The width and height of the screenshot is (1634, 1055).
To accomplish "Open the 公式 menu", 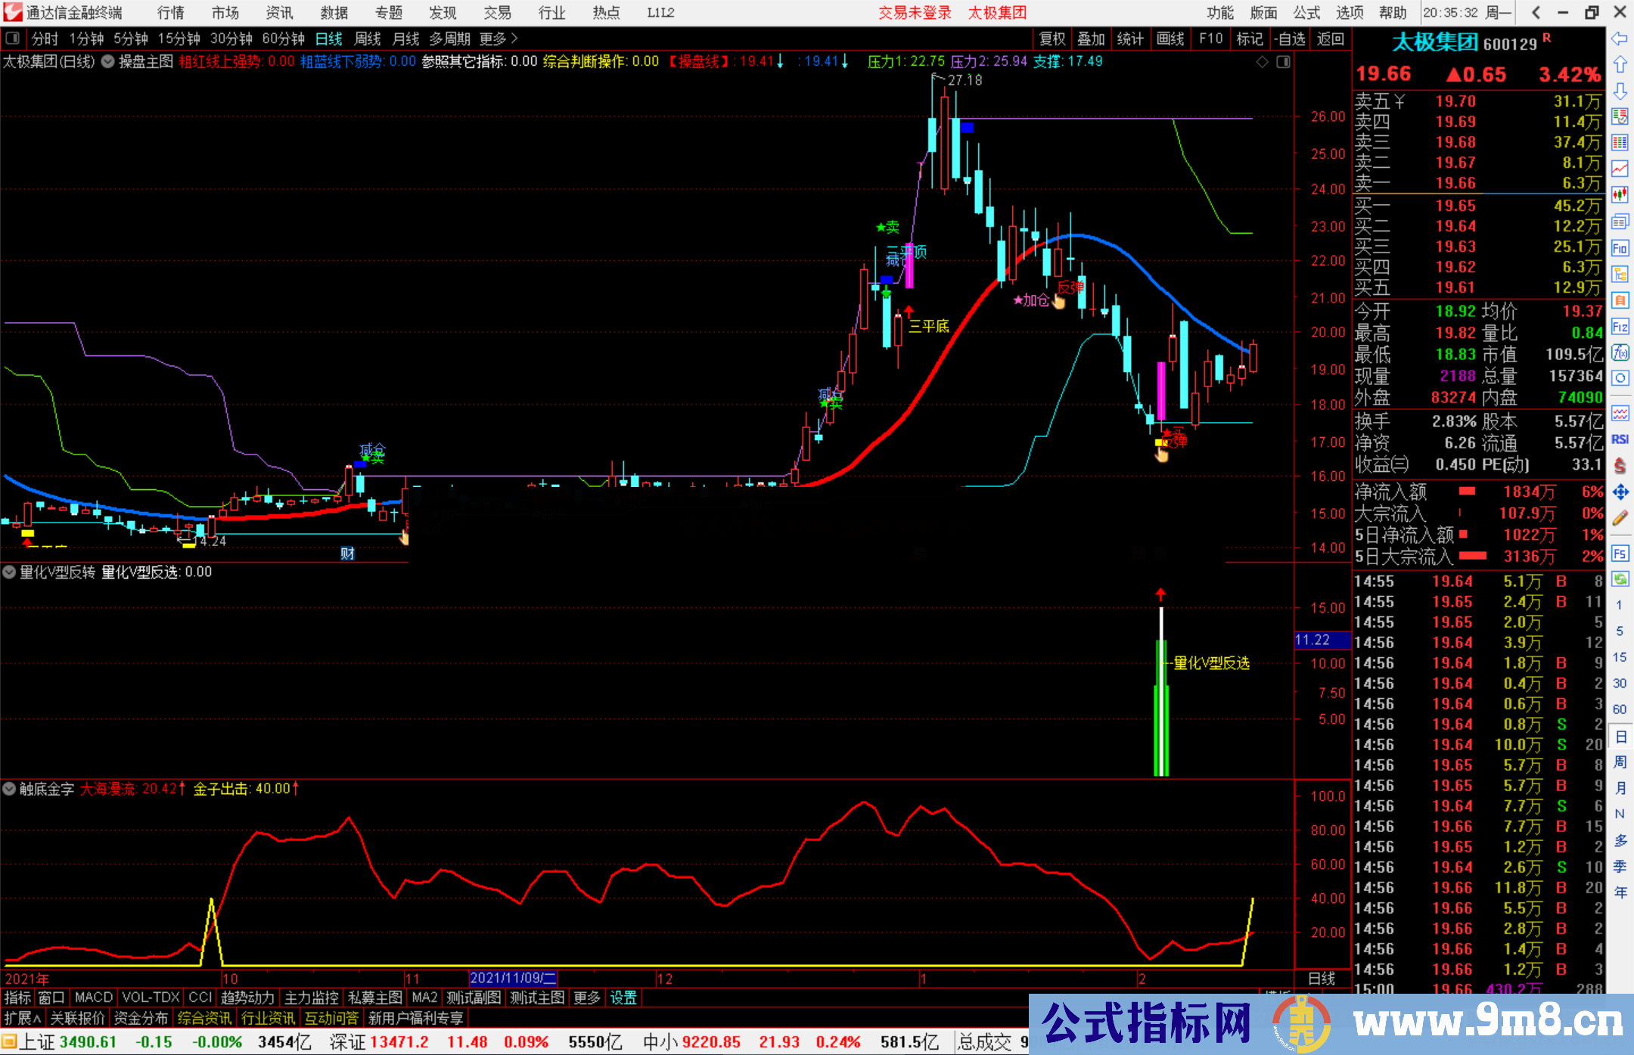I will click(1306, 13).
